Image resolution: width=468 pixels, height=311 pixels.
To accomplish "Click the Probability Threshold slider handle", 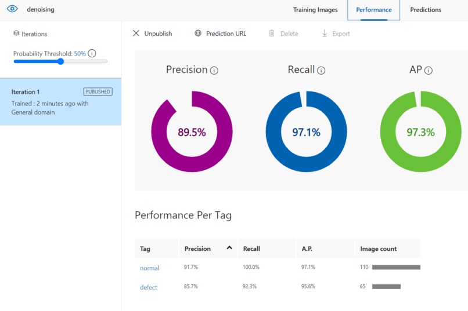I will point(60,61).
